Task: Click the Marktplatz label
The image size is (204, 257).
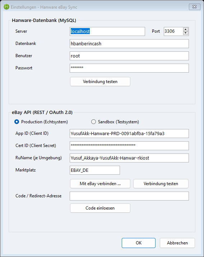Action: coord(25,170)
